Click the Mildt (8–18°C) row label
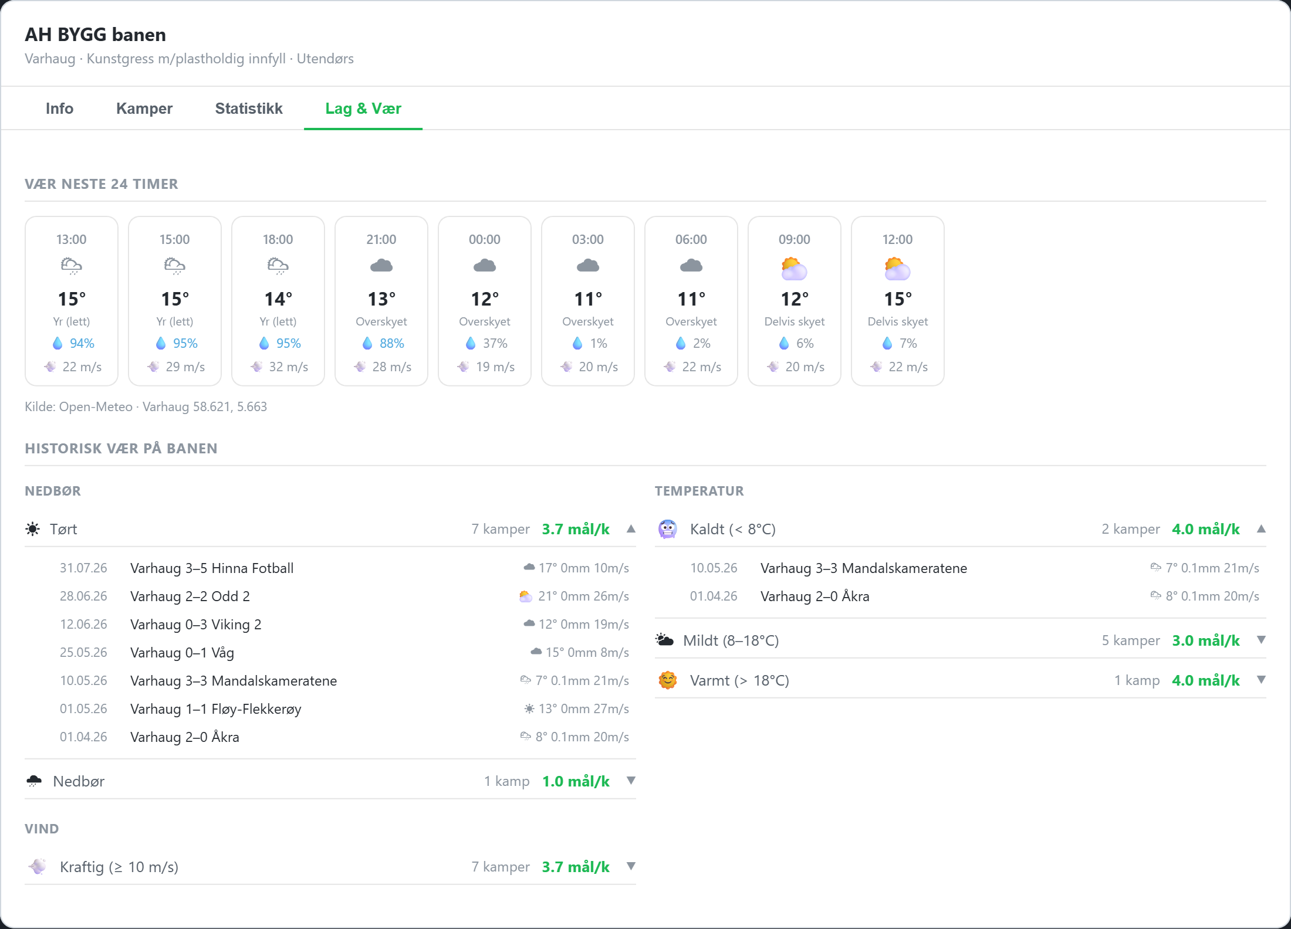The width and height of the screenshot is (1291, 929). 731,640
